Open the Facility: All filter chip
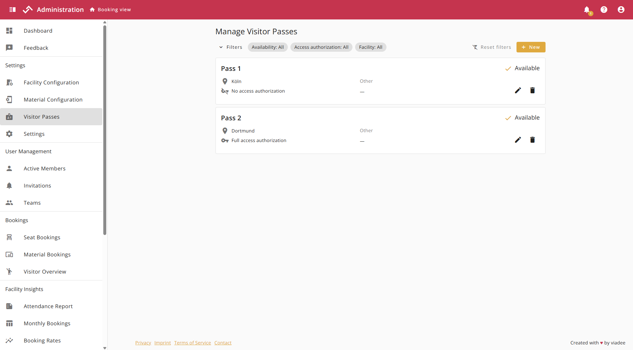633x350 pixels. pos(370,47)
